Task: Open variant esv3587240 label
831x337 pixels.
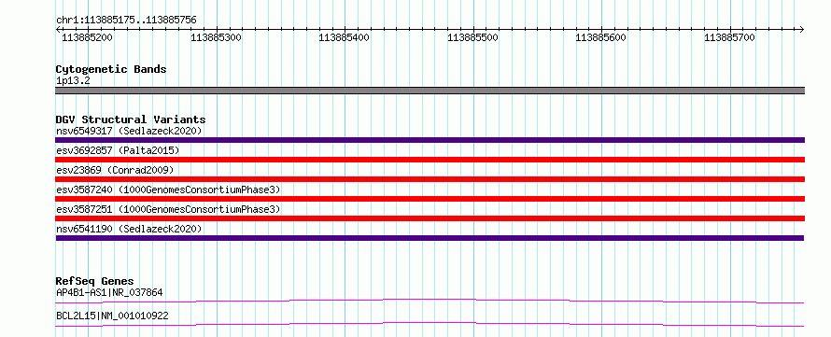Action: [168, 190]
